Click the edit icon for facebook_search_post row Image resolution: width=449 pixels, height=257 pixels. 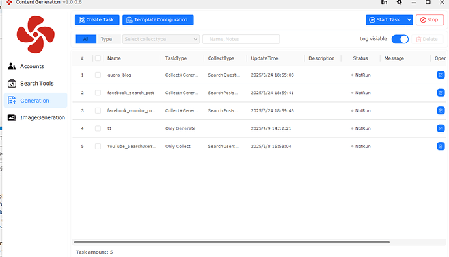pyautogui.click(x=441, y=93)
